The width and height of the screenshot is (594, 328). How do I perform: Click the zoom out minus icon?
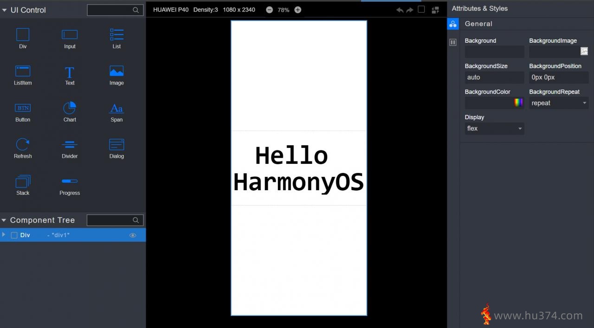269,10
